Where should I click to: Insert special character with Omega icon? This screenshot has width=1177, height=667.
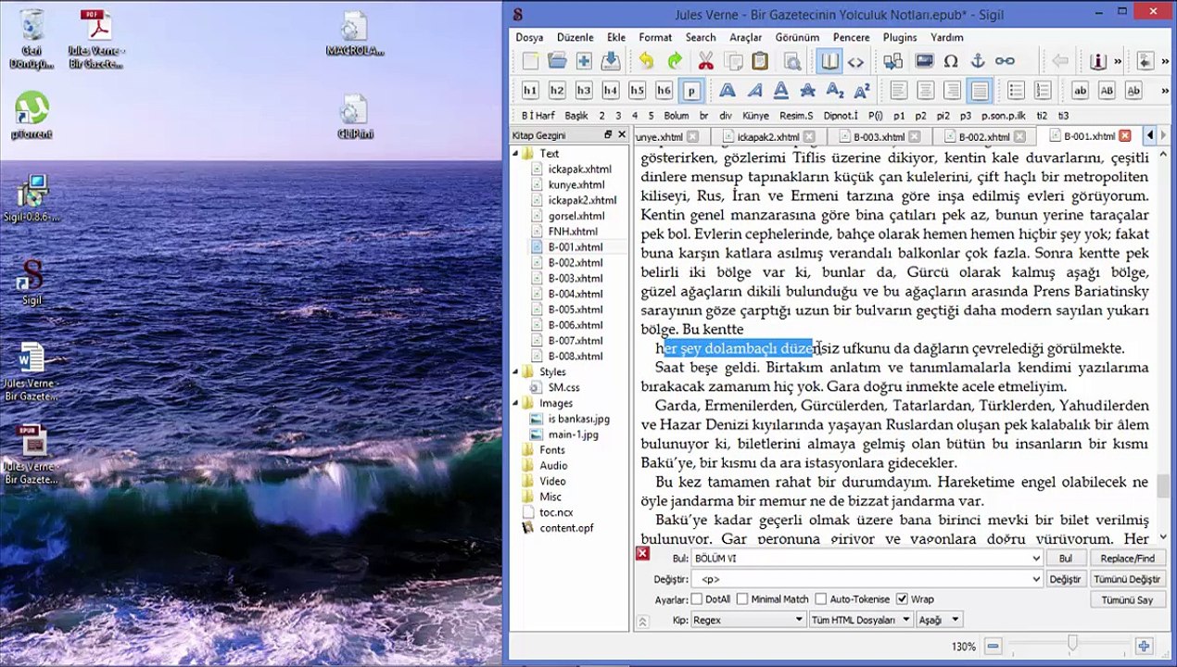950,62
